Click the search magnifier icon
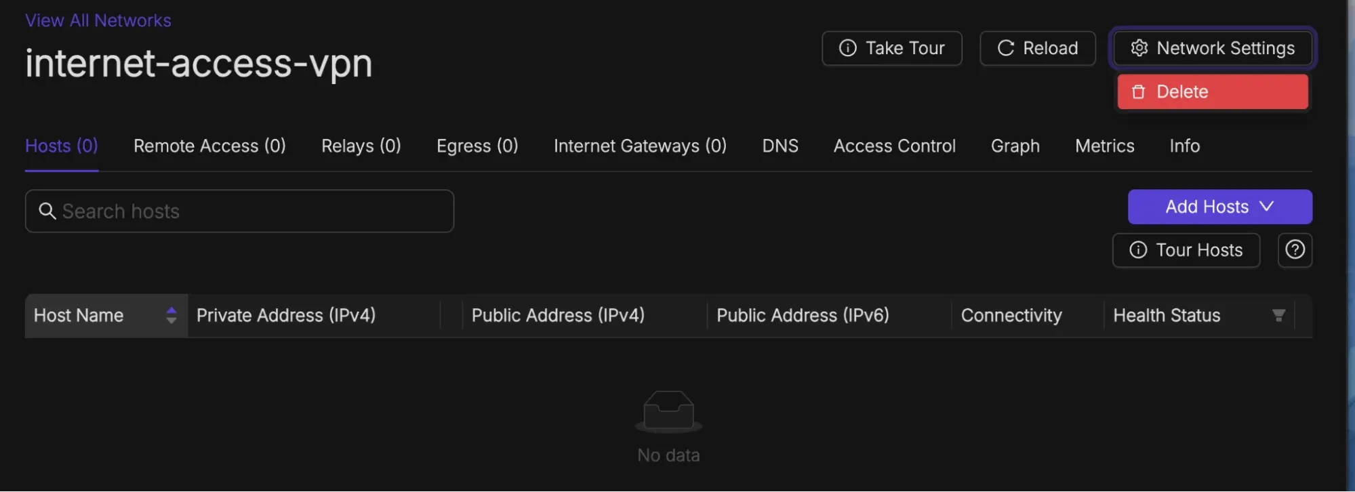The image size is (1355, 492). (x=47, y=211)
